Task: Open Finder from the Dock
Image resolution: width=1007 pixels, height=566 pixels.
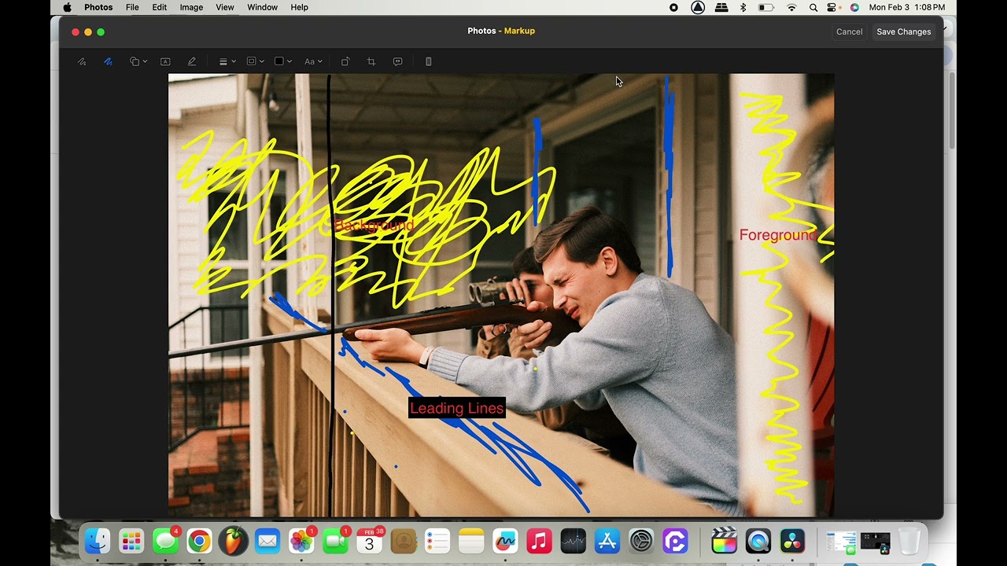Action: point(98,541)
